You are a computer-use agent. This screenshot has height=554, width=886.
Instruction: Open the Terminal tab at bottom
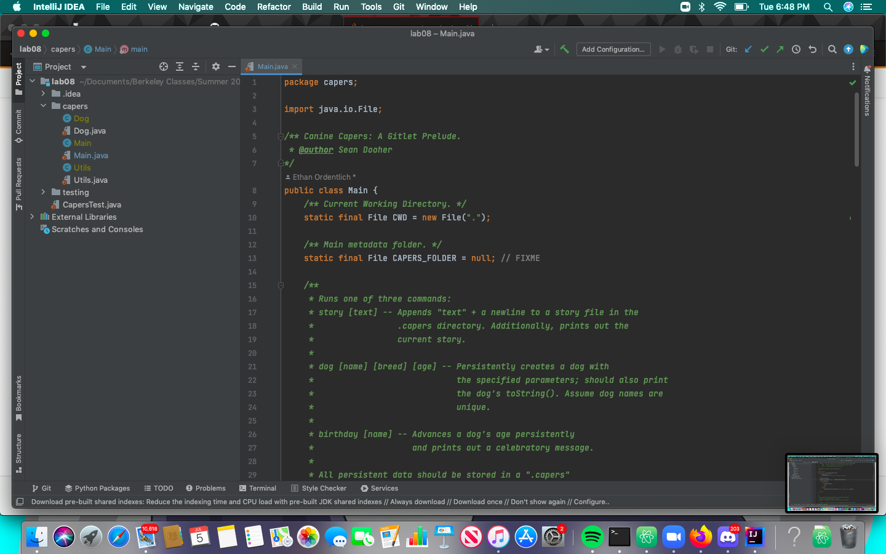point(258,488)
